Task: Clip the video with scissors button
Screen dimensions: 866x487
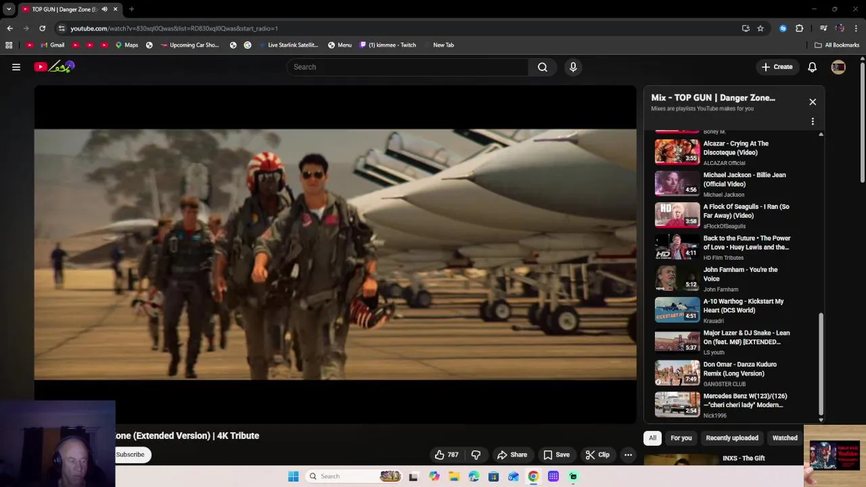Action: point(597,455)
